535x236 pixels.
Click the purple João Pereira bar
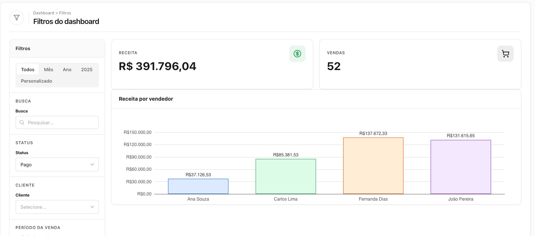(x=461, y=167)
